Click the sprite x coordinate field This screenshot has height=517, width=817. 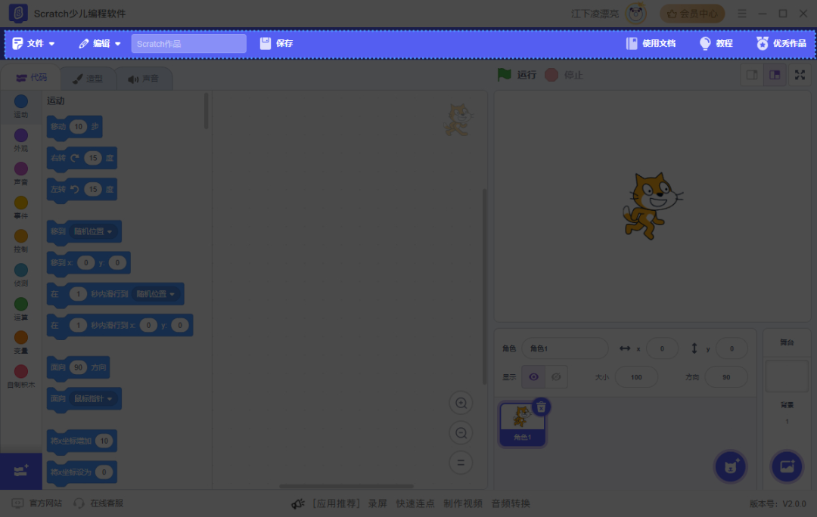[x=662, y=348]
